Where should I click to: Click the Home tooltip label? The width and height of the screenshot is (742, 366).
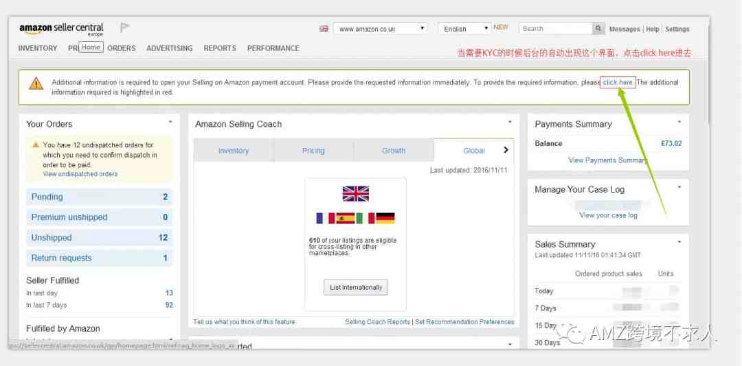(91, 47)
